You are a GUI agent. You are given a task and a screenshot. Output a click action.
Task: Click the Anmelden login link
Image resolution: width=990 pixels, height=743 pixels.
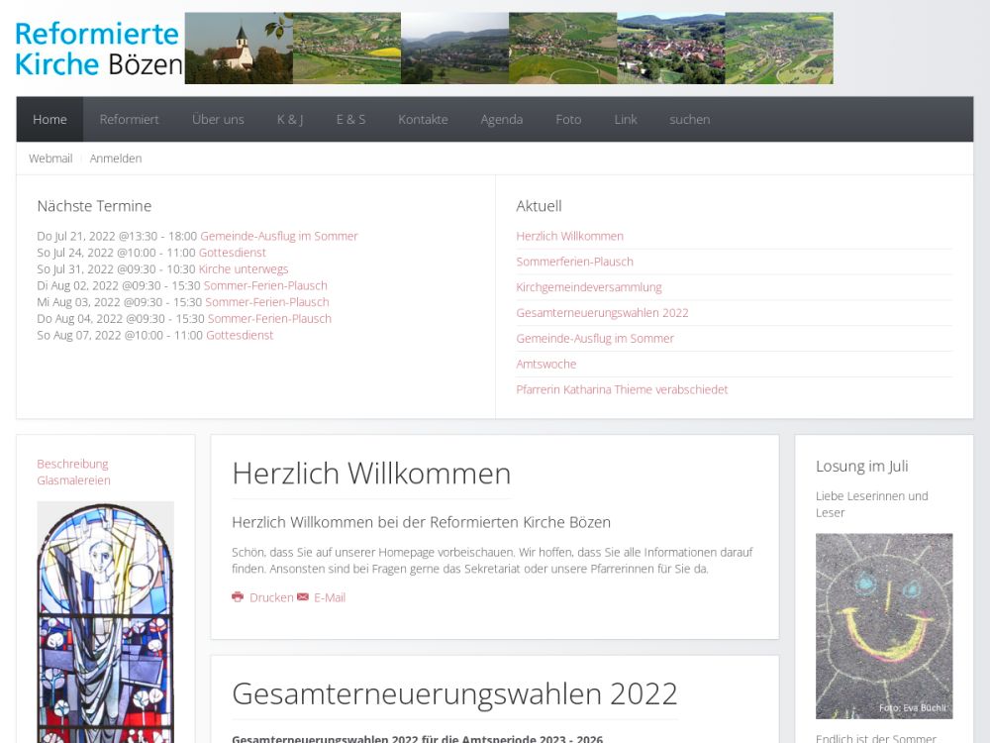116,159
